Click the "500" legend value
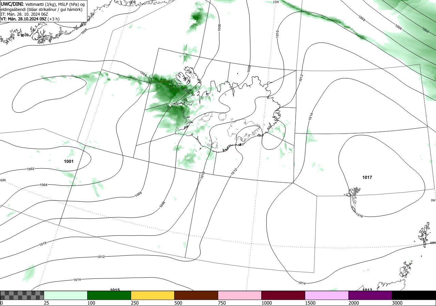This screenshot has height=306, width=436. [x=178, y=303]
